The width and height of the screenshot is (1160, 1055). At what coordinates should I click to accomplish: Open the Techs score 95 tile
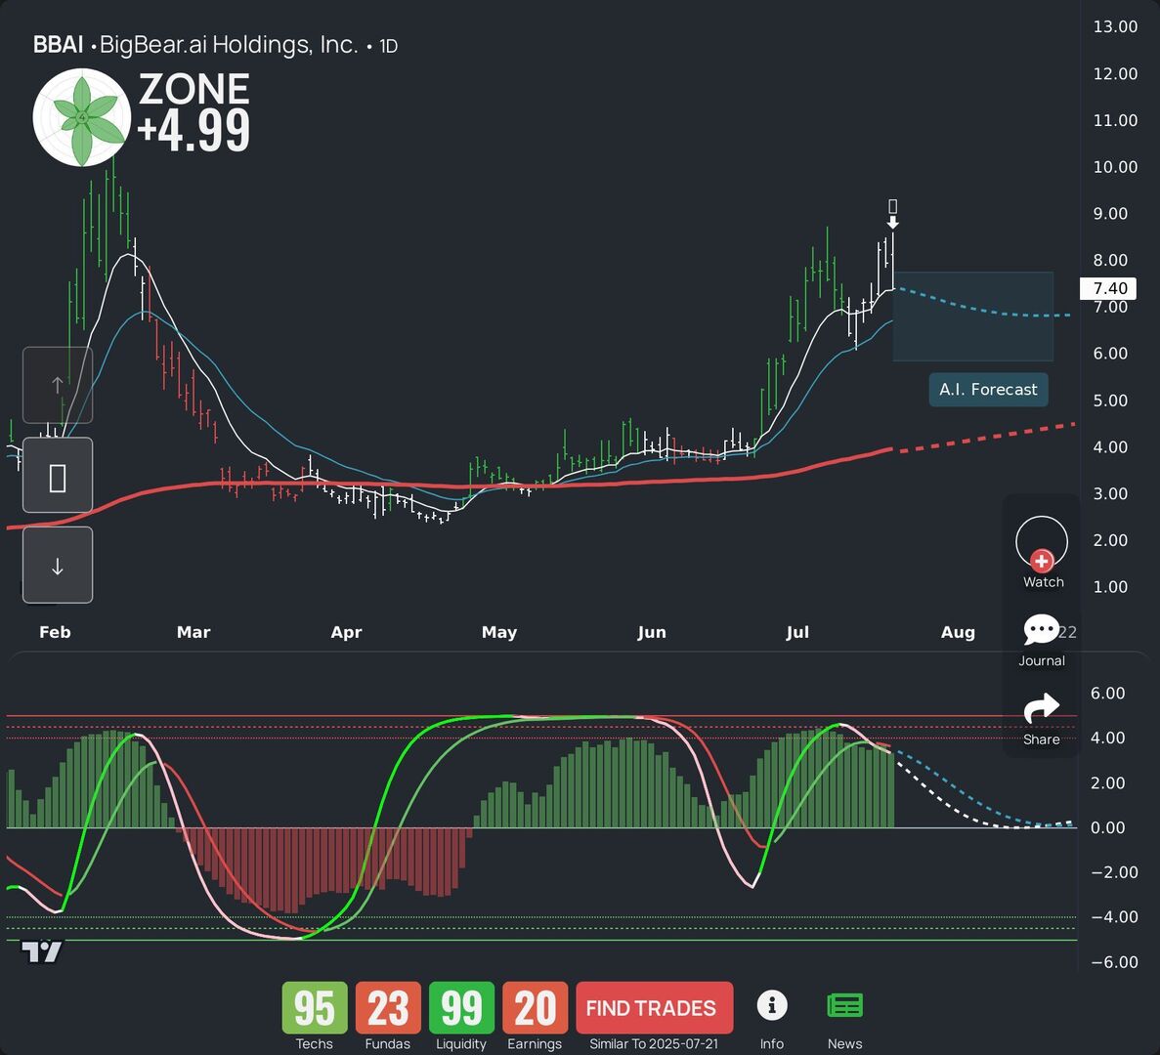coord(315,1008)
